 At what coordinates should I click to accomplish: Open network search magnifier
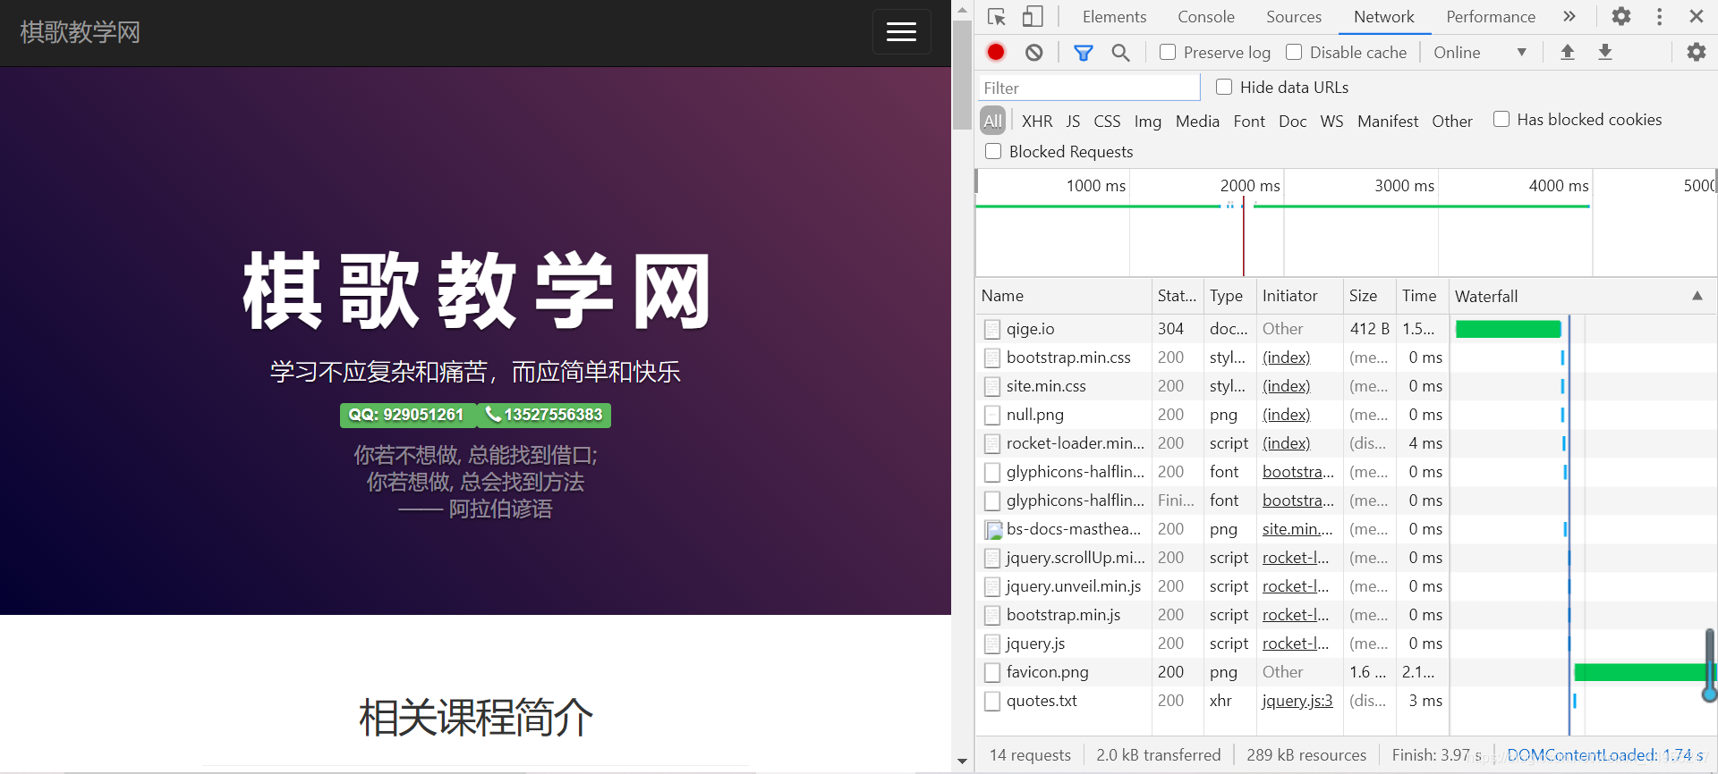pyautogui.click(x=1120, y=53)
